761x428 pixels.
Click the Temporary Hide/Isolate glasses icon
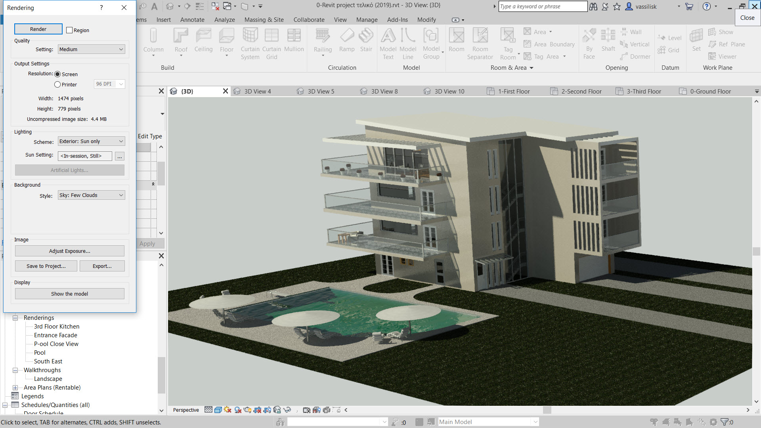pos(287,410)
